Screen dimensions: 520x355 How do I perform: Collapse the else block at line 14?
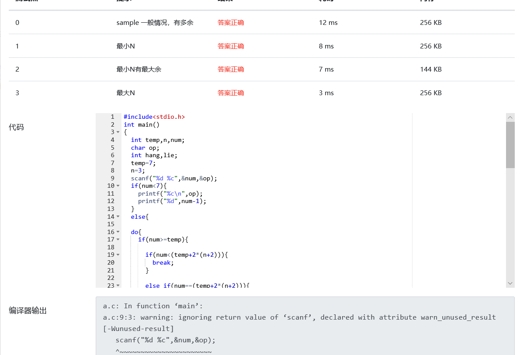118,217
